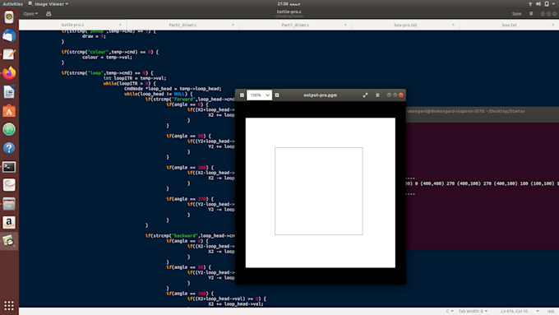Image resolution: width=559 pixels, height=315 pixels.
Task: Switch to the turtle-pro.c tab
Action: 72,25
